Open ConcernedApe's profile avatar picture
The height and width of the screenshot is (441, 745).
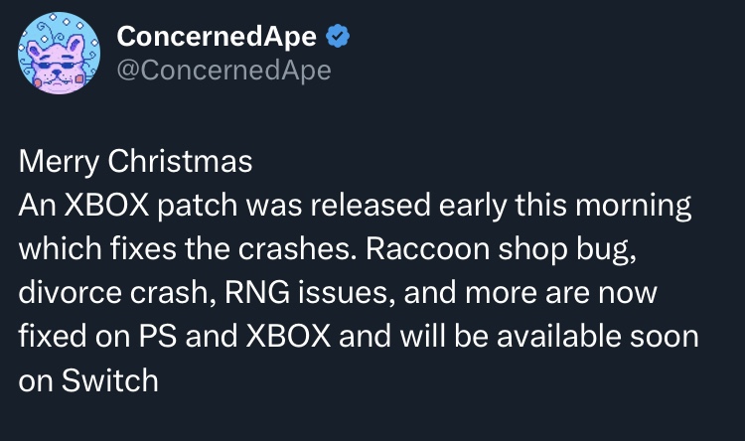click(x=59, y=54)
